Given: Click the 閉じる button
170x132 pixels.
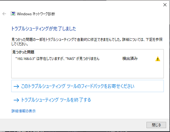Looking at the screenshot, I should coord(156,125).
